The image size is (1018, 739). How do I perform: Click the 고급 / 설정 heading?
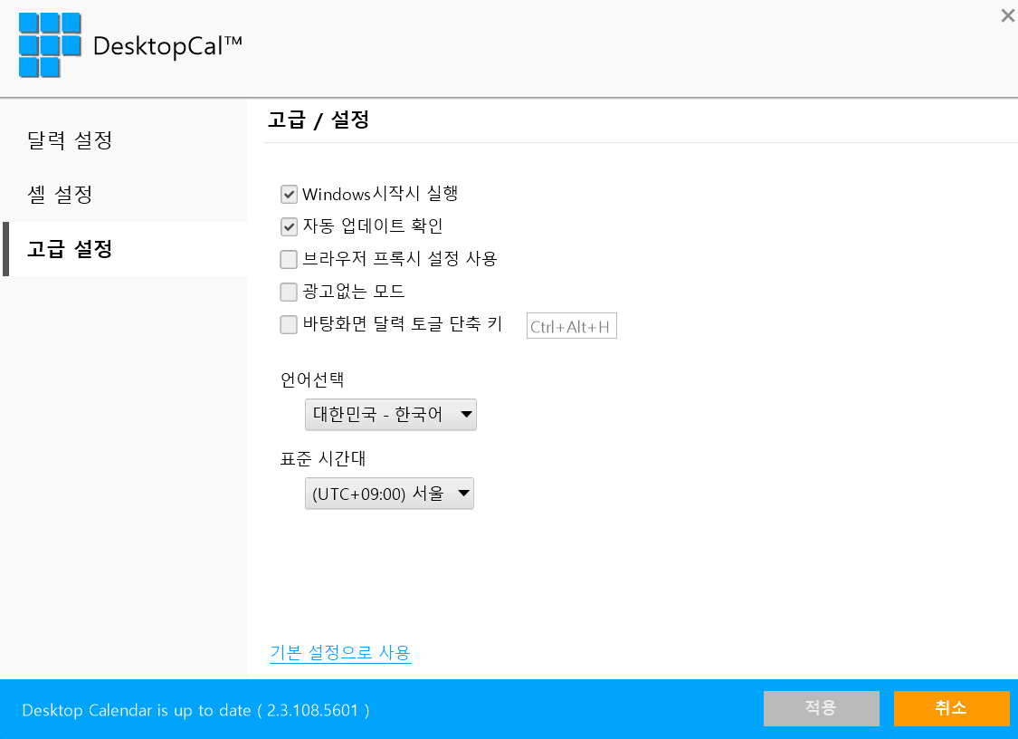319,120
